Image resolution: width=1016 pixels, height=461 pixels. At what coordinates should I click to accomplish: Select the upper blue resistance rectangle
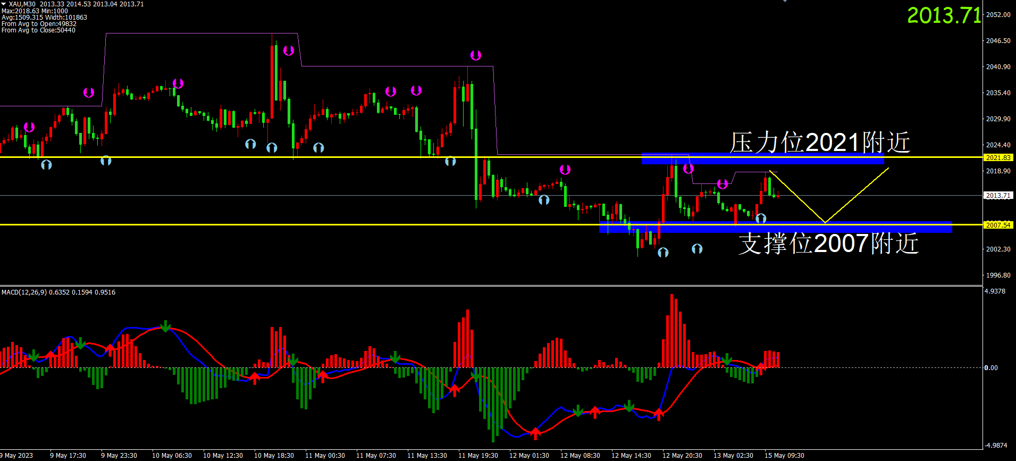pos(762,159)
